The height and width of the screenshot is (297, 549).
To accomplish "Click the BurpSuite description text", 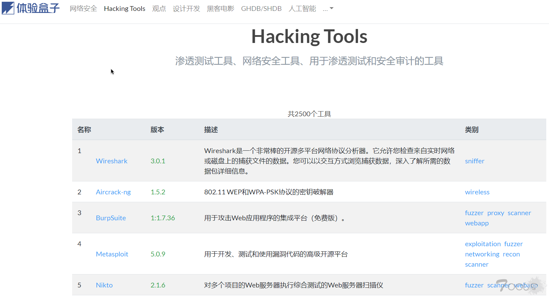I will coord(274,218).
